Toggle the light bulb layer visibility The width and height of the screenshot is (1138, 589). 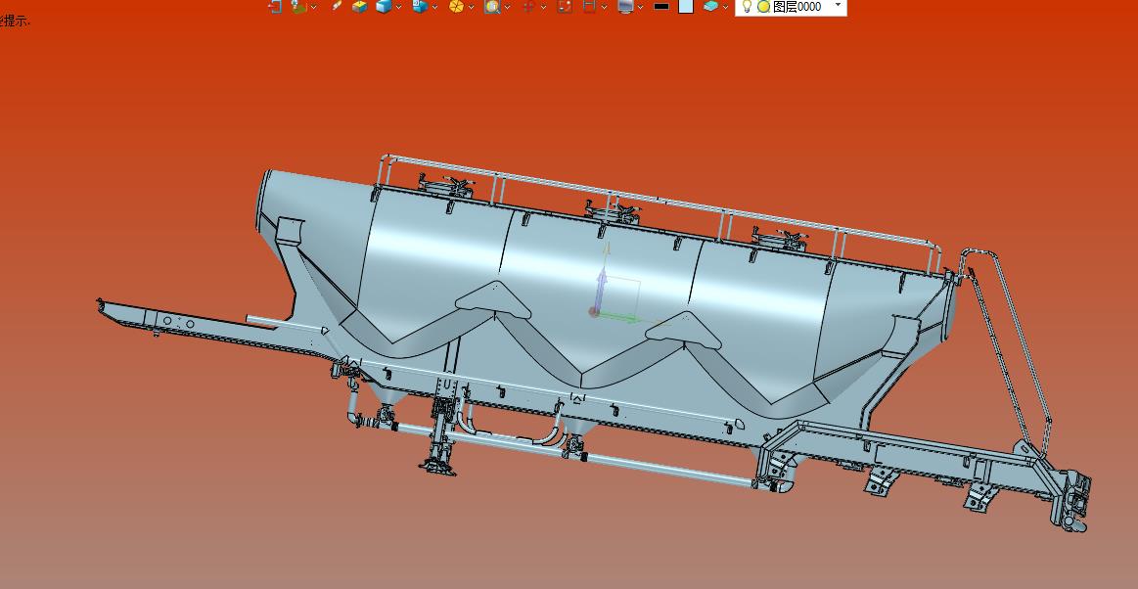click(x=746, y=6)
